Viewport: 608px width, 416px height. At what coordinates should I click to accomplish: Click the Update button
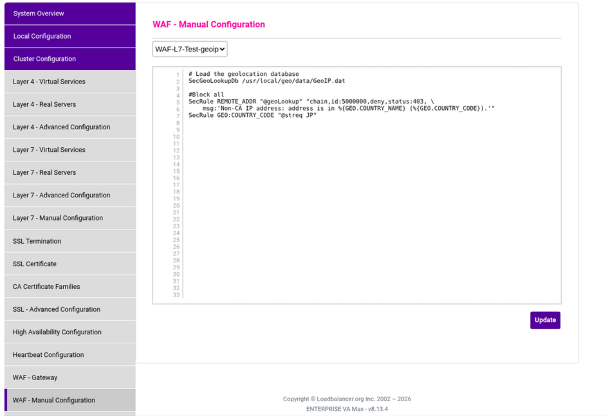(x=545, y=320)
